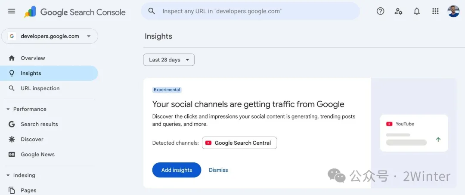Click the social channels traffic headline
The width and height of the screenshot is (465, 195).
[248, 104]
